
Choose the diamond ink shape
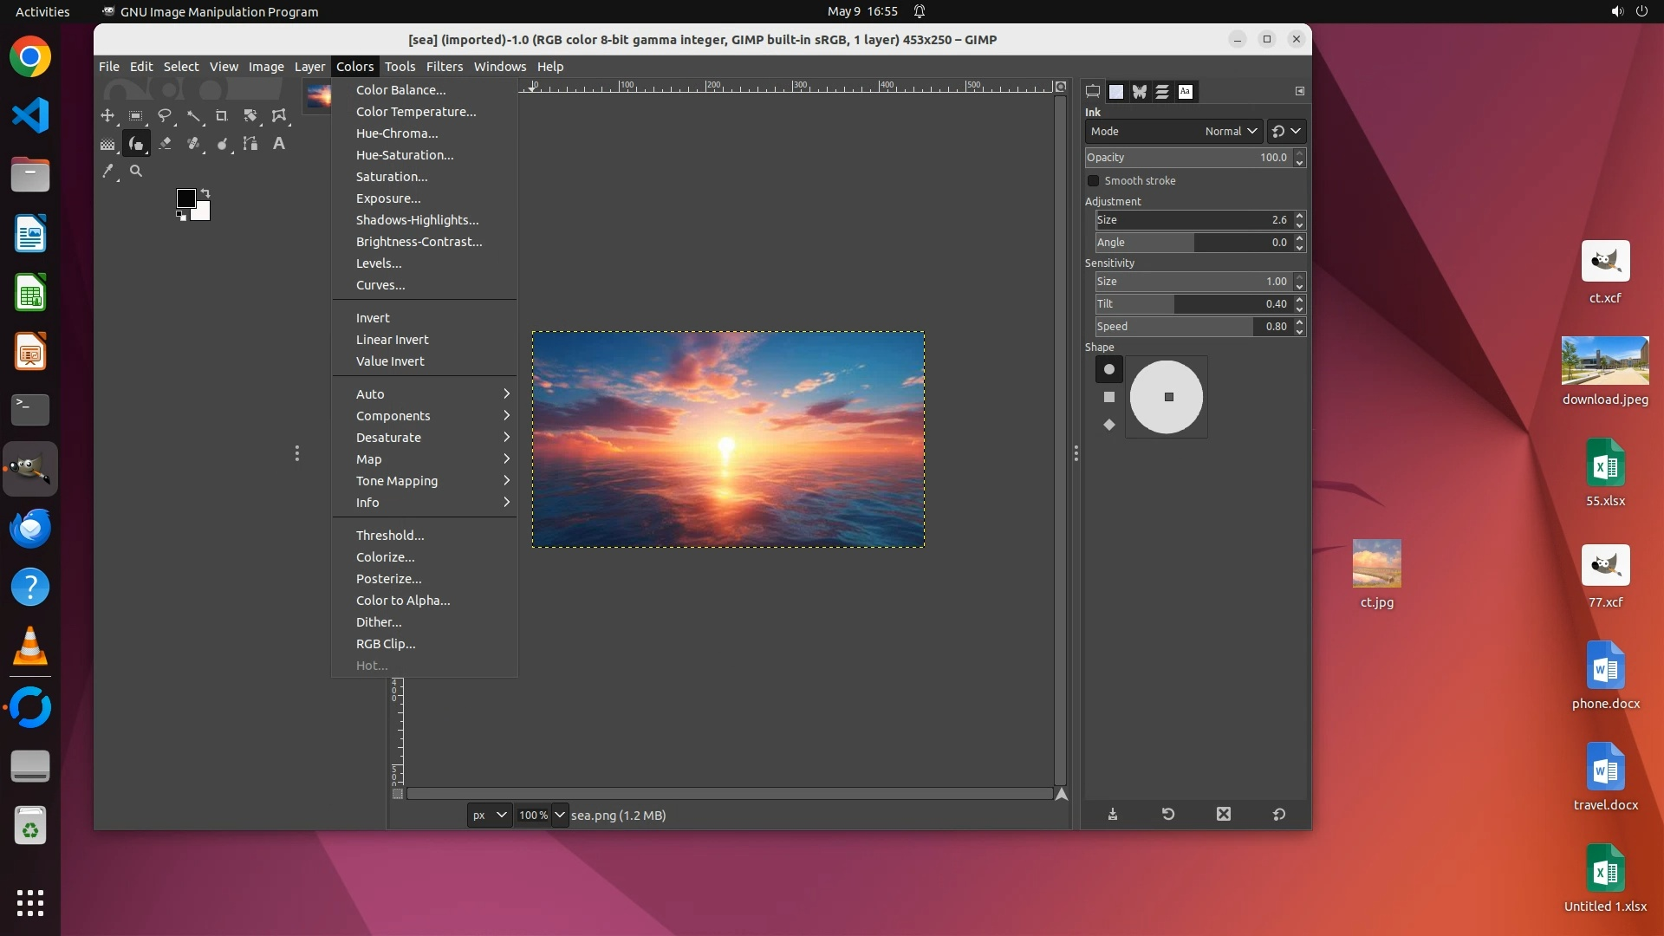click(1108, 425)
